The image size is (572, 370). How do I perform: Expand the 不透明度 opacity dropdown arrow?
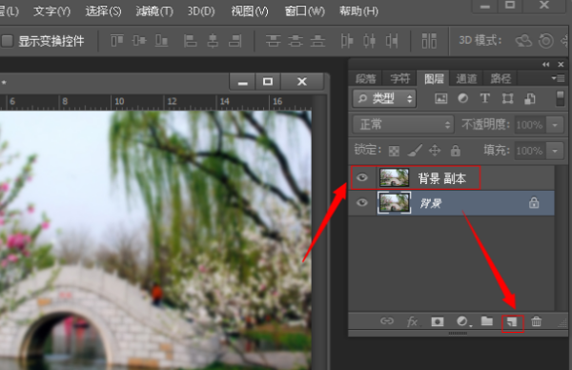tap(555, 125)
